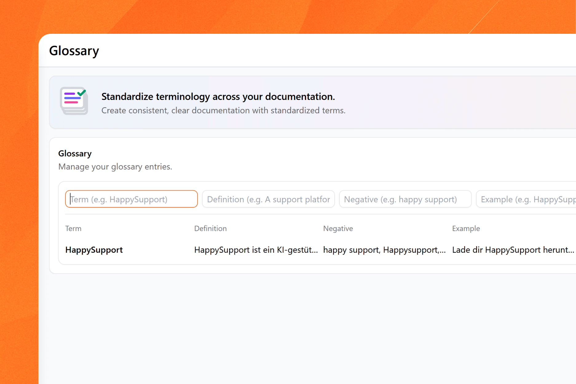Select the Negative input field
The height and width of the screenshot is (384, 576).
(x=405, y=199)
